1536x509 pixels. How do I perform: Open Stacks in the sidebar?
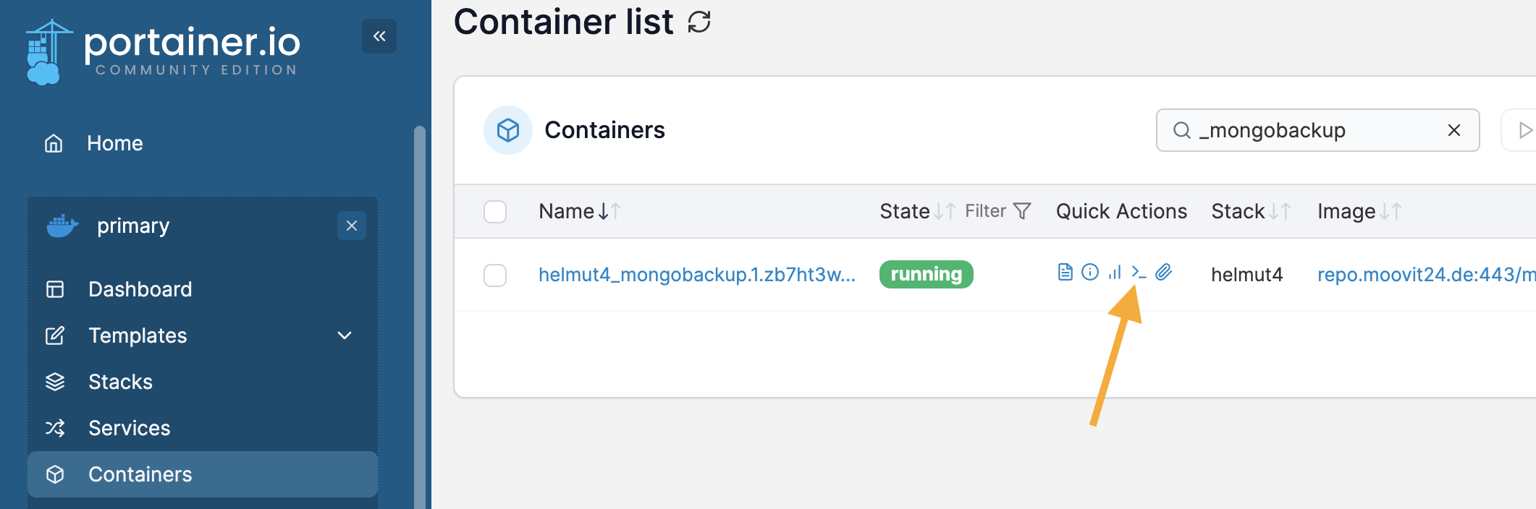coord(120,382)
